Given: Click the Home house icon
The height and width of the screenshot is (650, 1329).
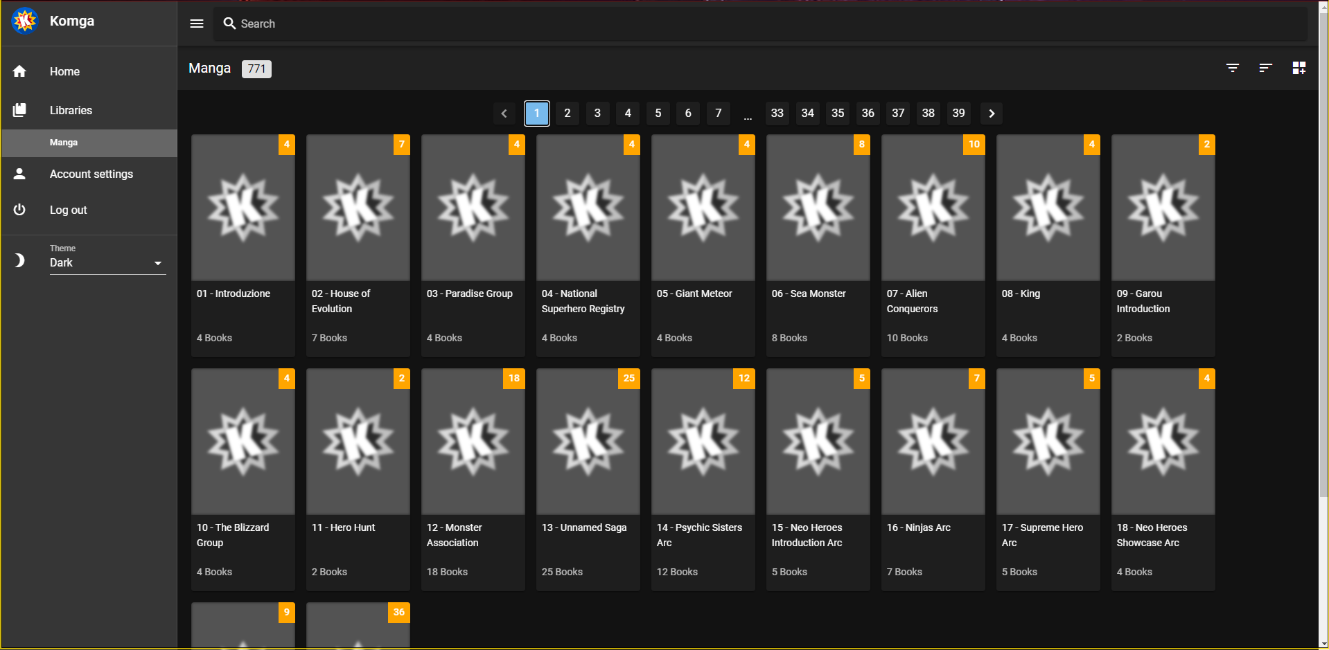Looking at the screenshot, I should [19, 71].
